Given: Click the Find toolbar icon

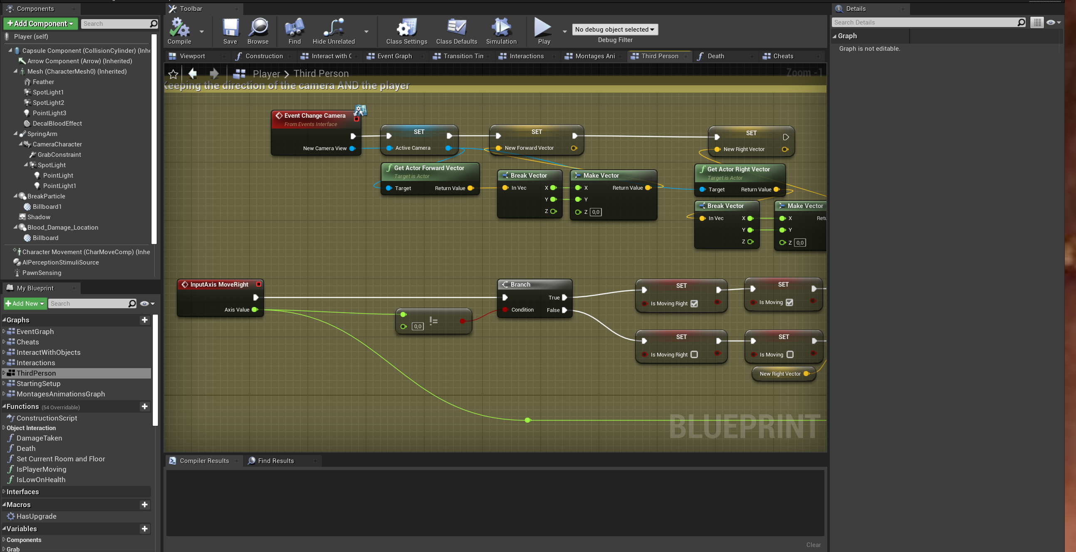Looking at the screenshot, I should point(294,27).
